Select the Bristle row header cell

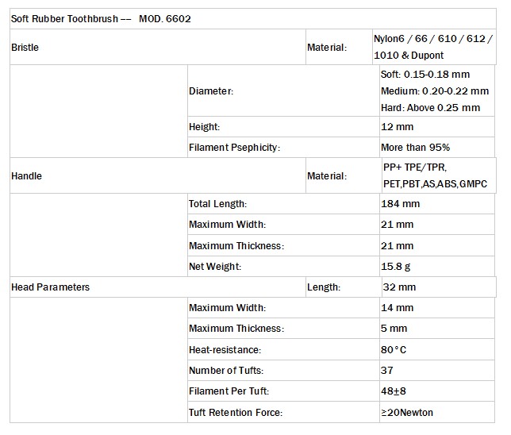[25, 48]
